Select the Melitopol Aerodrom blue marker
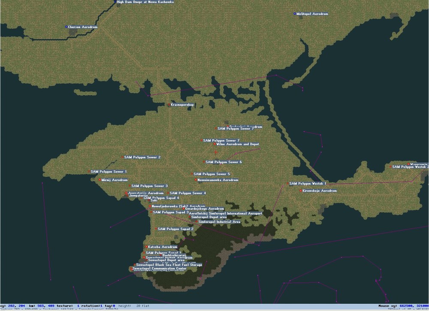 click(295, 14)
